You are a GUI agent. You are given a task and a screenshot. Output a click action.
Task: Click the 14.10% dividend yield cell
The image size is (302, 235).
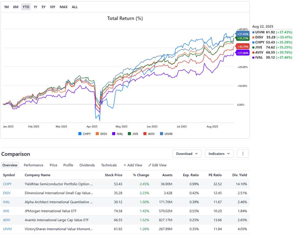(241, 184)
